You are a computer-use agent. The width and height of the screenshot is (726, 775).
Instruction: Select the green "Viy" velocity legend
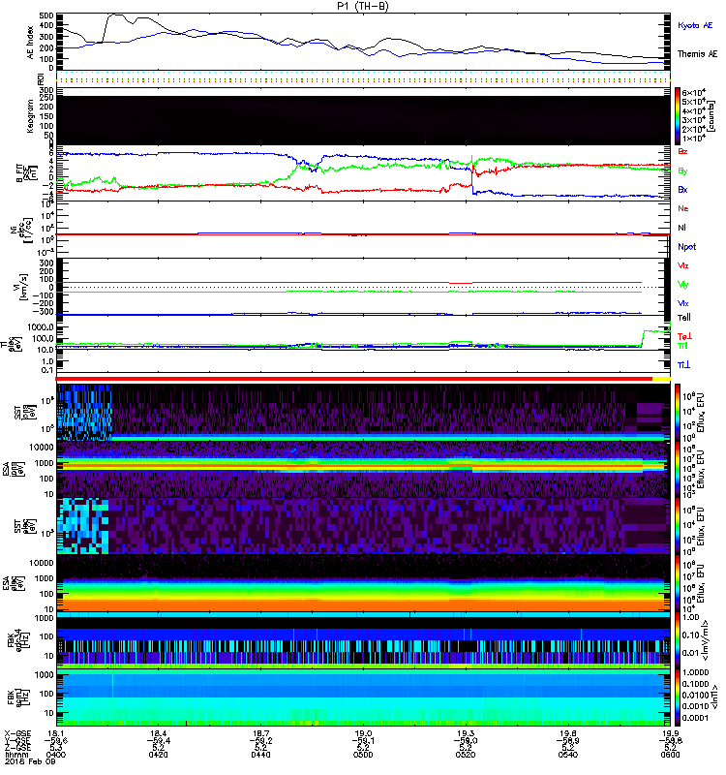point(682,285)
